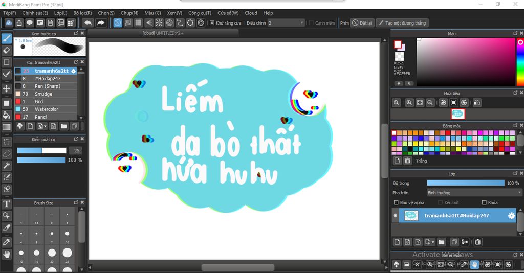Open the Lớp(L) menu
This screenshot has width=524, height=273.
[x=60, y=13]
